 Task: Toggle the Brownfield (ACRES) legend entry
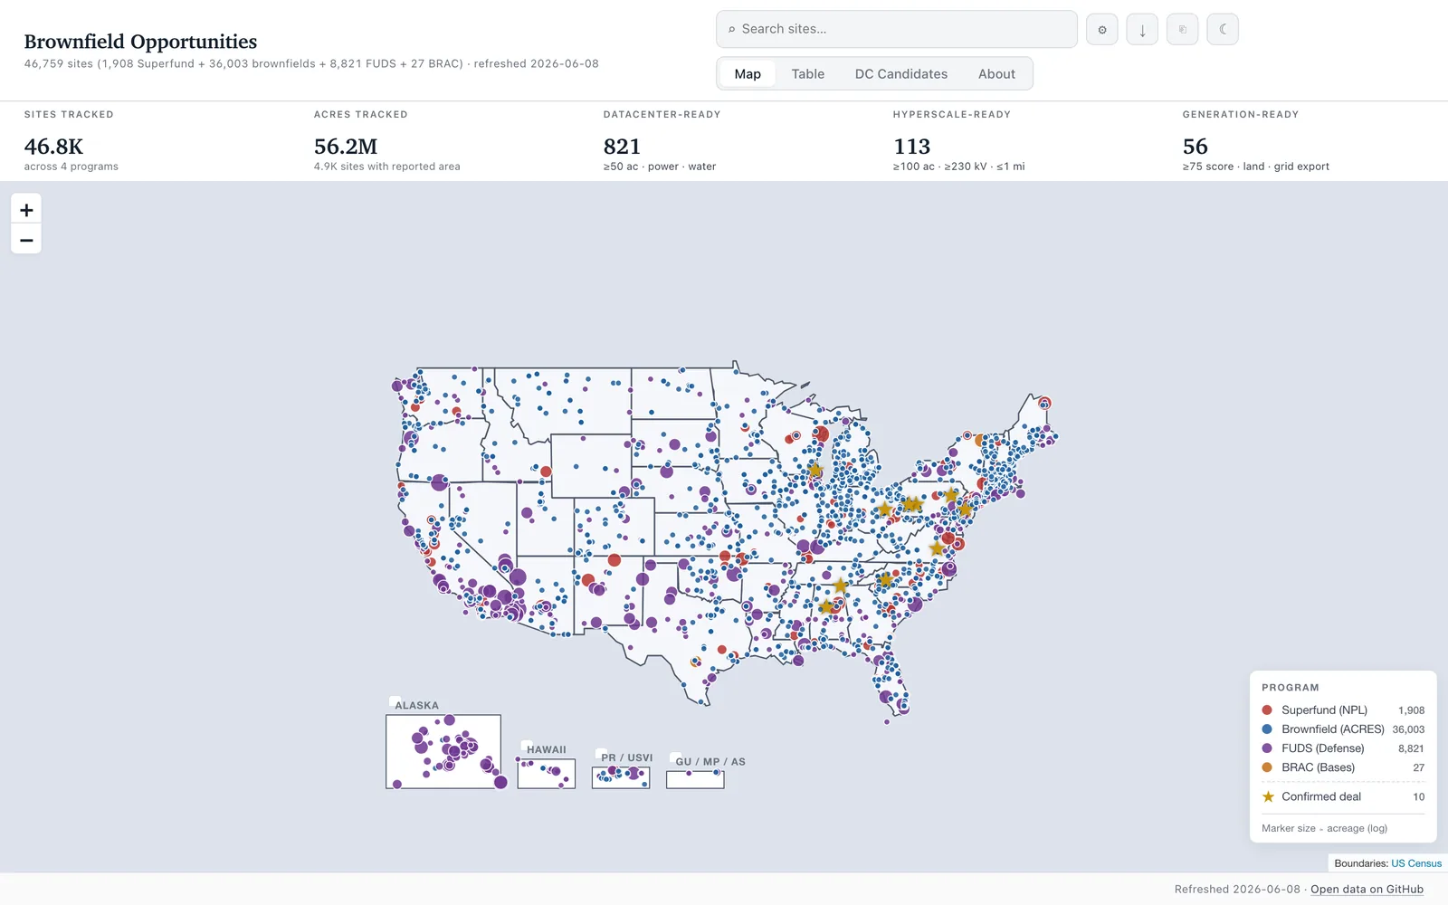pyautogui.click(x=1343, y=729)
